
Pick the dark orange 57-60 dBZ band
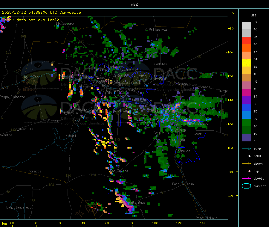tap(246, 48)
